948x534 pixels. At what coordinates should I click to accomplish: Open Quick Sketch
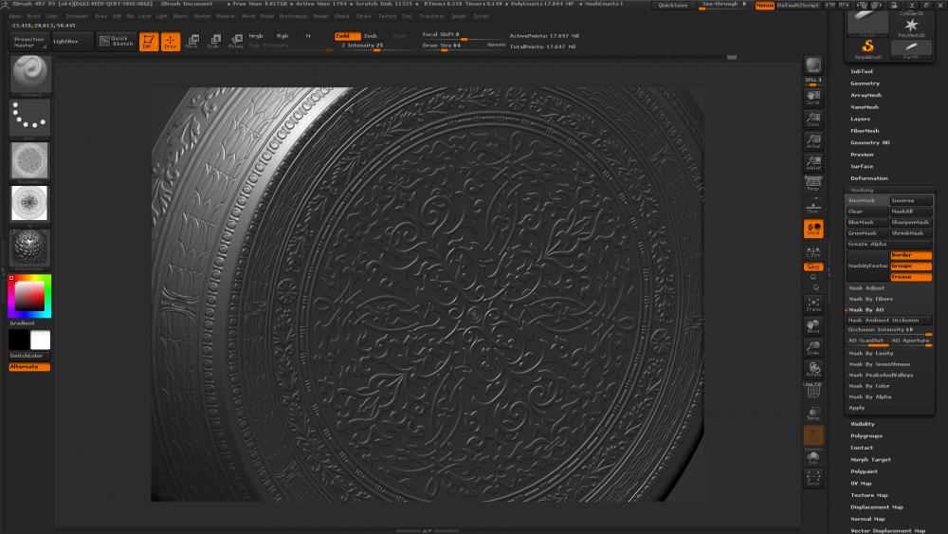(x=117, y=41)
